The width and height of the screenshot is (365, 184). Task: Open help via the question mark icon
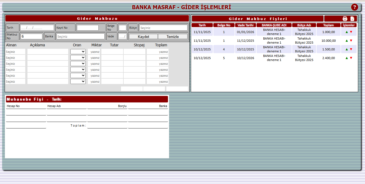click(355, 7)
